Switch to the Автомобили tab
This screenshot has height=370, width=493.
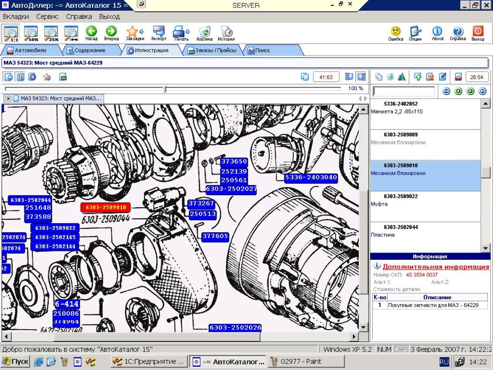pyautogui.click(x=30, y=50)
